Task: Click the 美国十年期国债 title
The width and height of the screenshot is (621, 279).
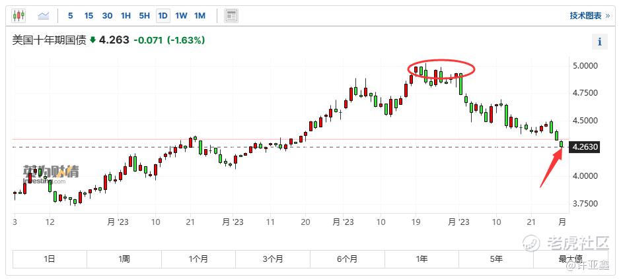Action: pos(50,40)
